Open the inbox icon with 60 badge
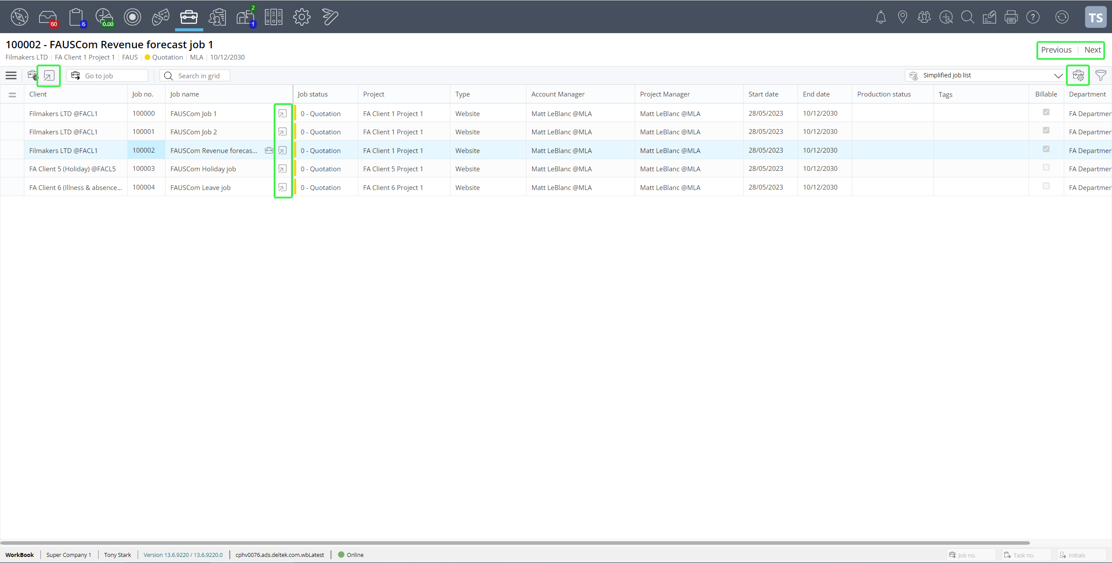Screen dimensions: 1112x563 click(x=48, y=17)
